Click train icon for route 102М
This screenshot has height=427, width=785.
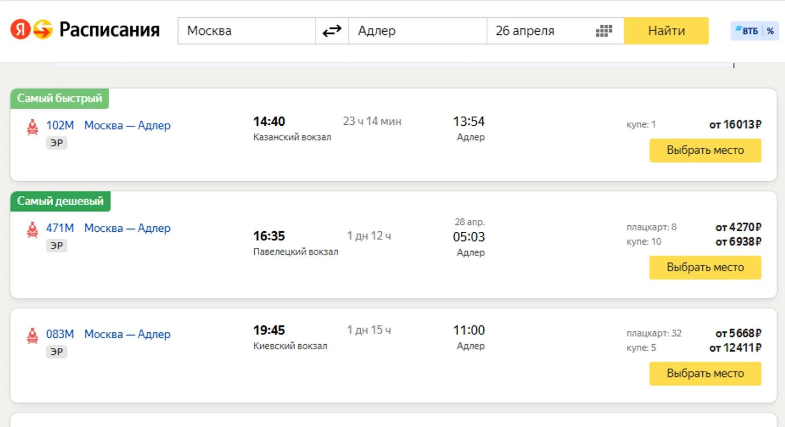click(33, 127)
